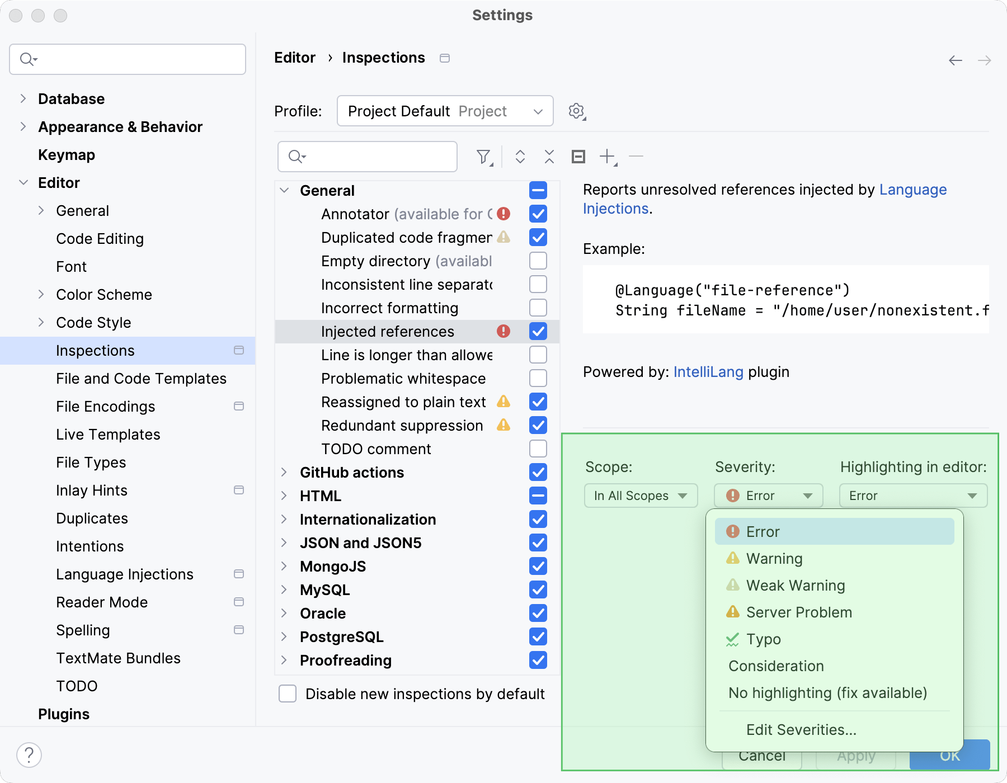Click the collapse all inspections icon

tap(549, 157)
